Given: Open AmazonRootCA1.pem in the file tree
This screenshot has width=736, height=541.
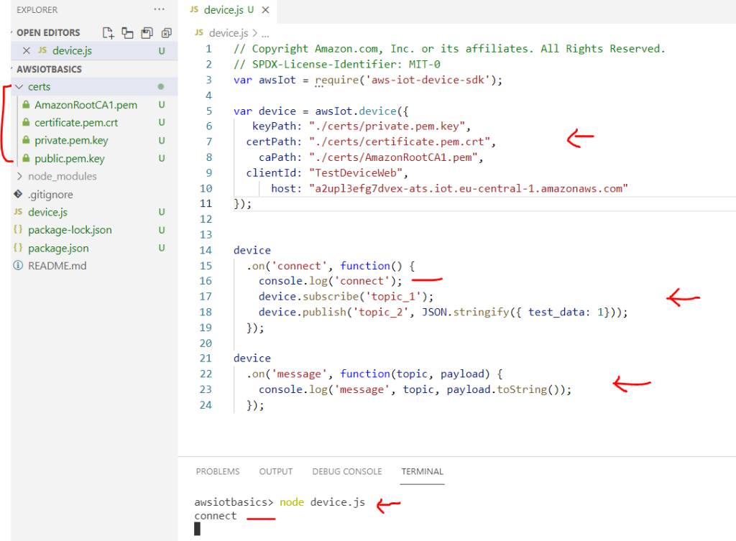Looking at the screenshot, I should pyautogui.click(x=86, y=105).
